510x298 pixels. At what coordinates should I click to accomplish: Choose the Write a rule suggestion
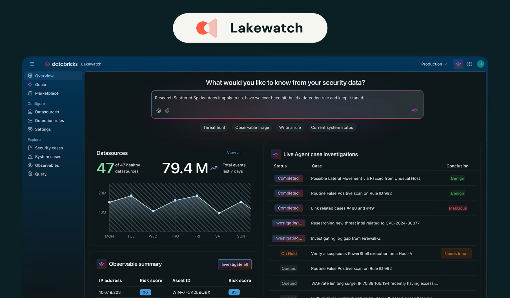(290, 127)
